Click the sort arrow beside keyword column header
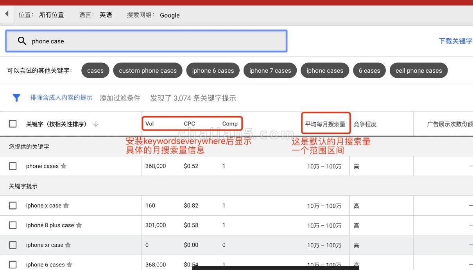The height and width of the screenshot is (270, 473). [x=96, y=124]
